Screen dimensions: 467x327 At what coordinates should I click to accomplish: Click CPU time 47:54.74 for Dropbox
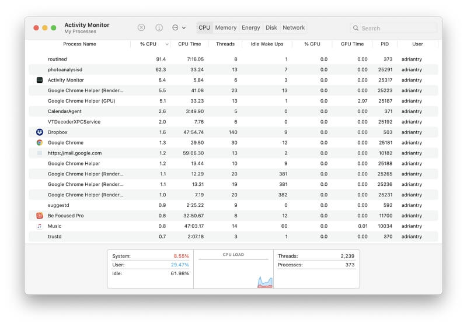pos(194,132)
